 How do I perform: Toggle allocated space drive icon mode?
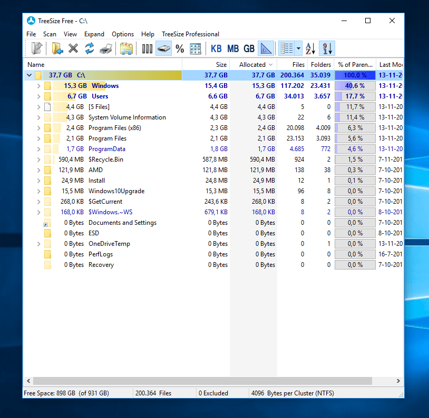tap(163, 48)
